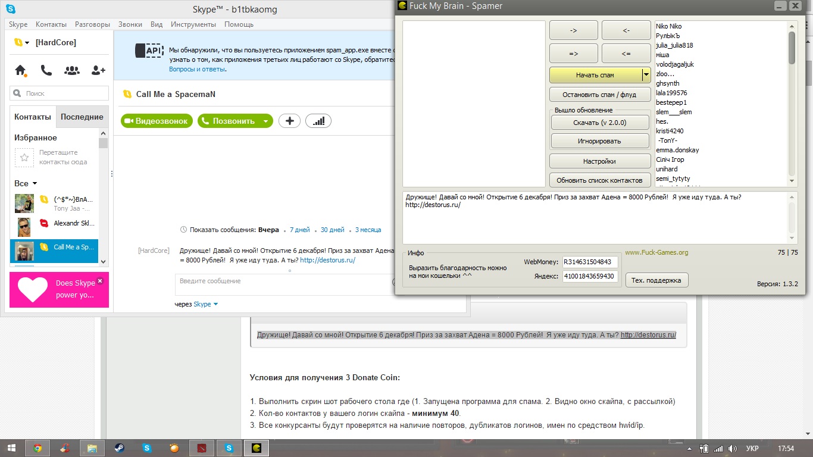Open the Настройки button in Spamer

coord(599,161)
